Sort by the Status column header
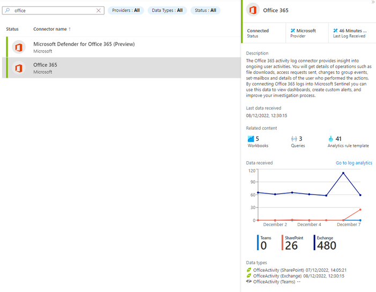This screenshot has width=376, height=292. coord(12,28)
